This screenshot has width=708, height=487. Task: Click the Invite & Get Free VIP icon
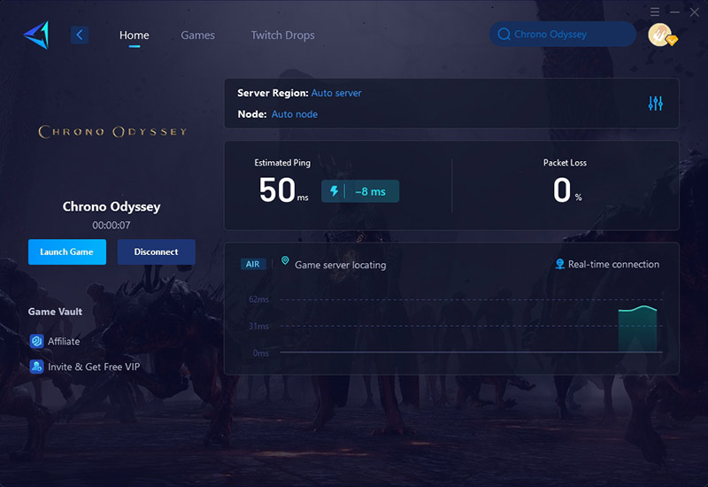coord(36,367)
